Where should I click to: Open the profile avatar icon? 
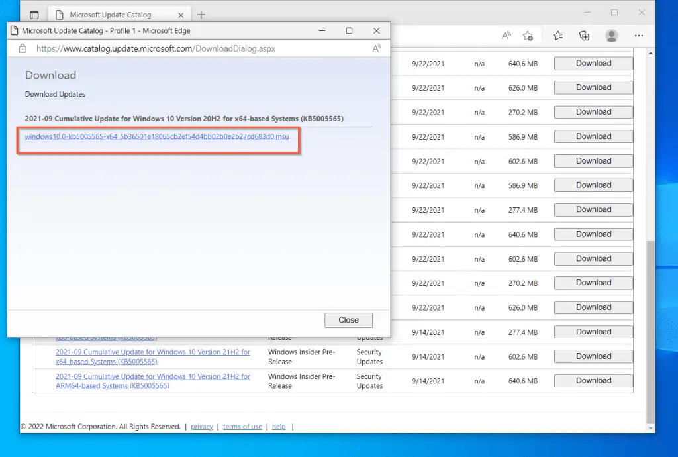click(x=611, y=36)
